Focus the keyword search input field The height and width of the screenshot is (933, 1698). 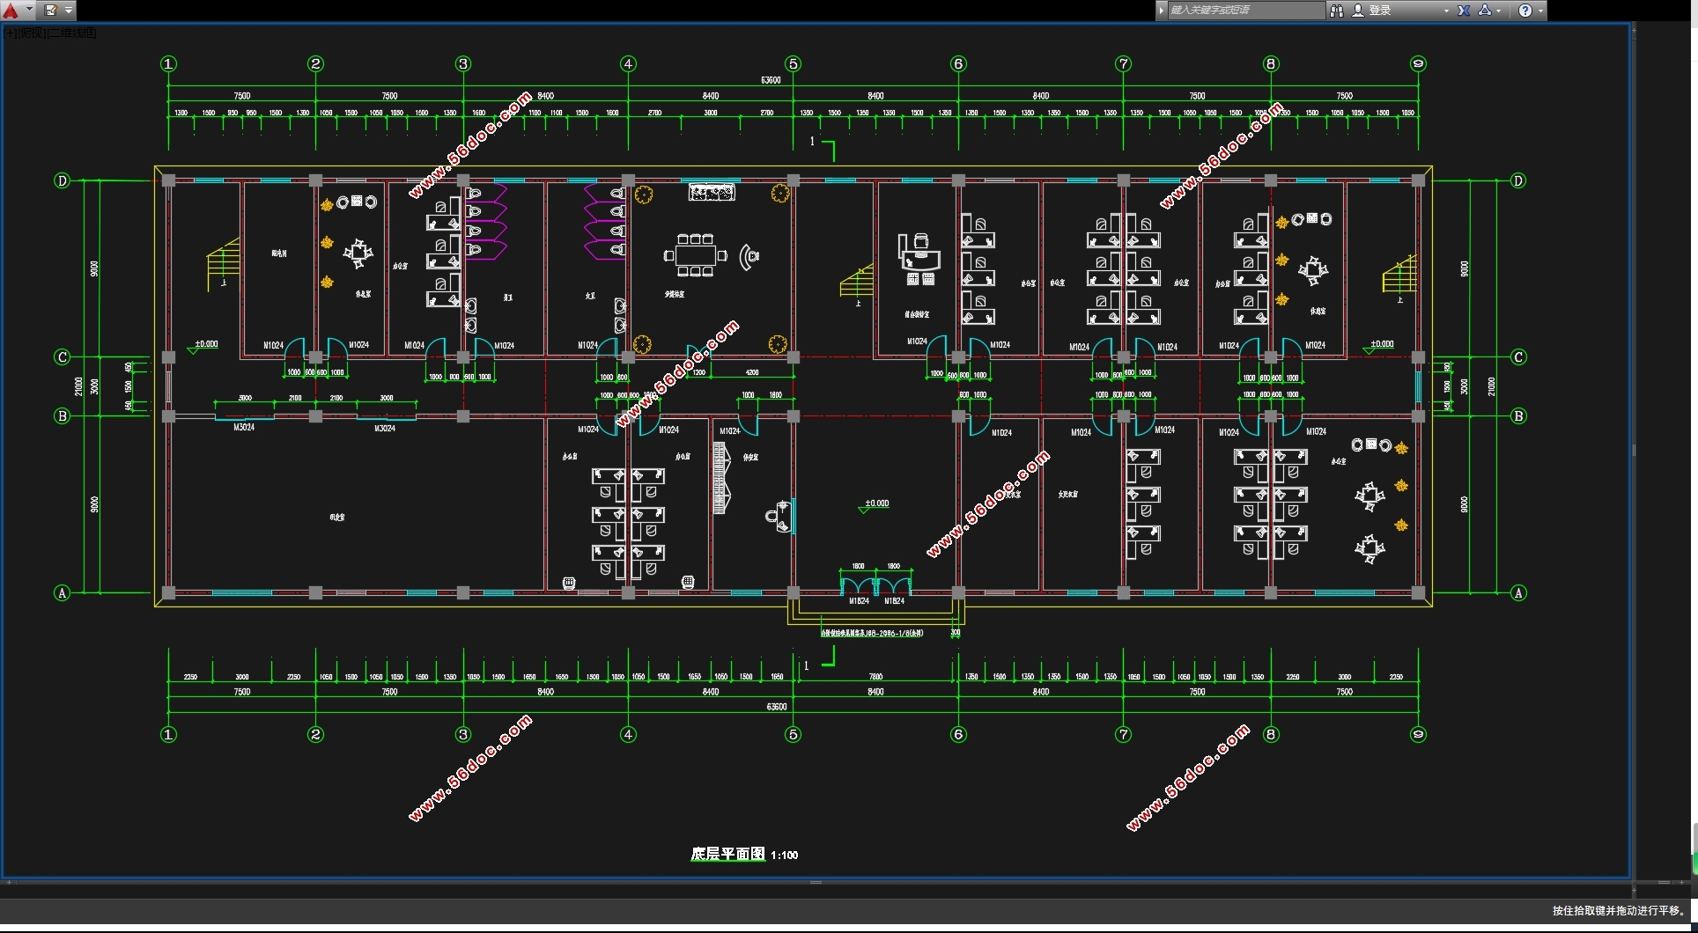[x=1244, y=11]
